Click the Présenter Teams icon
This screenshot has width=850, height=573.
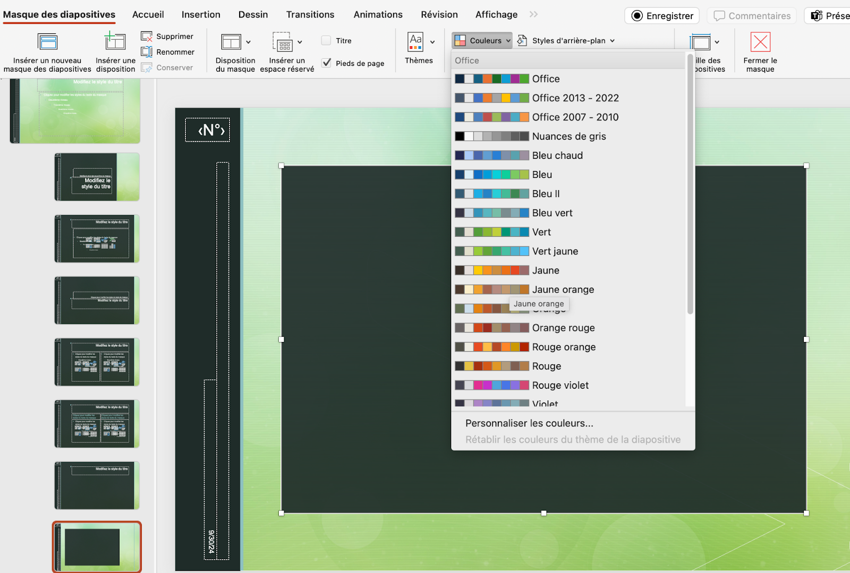(817, 16)
